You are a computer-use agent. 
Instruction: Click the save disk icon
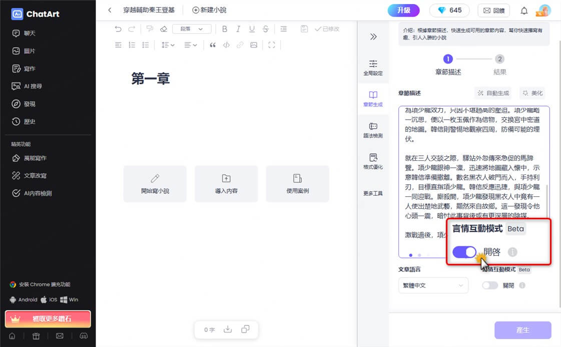(304, 29)
